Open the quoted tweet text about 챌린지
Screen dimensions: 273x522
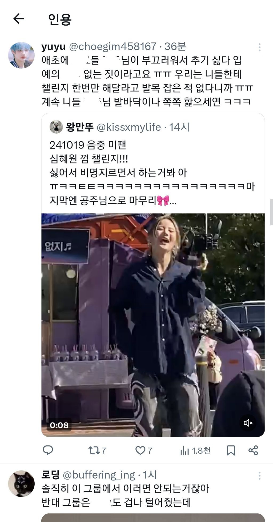tap(152, 173)
